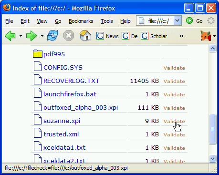Maximize the Firefox window
The width and height of the screenshot is (219, 175).
[x=200, y=8]
